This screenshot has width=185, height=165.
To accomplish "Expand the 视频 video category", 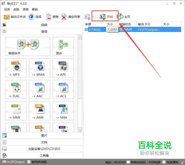I will [x=42, y=25].
